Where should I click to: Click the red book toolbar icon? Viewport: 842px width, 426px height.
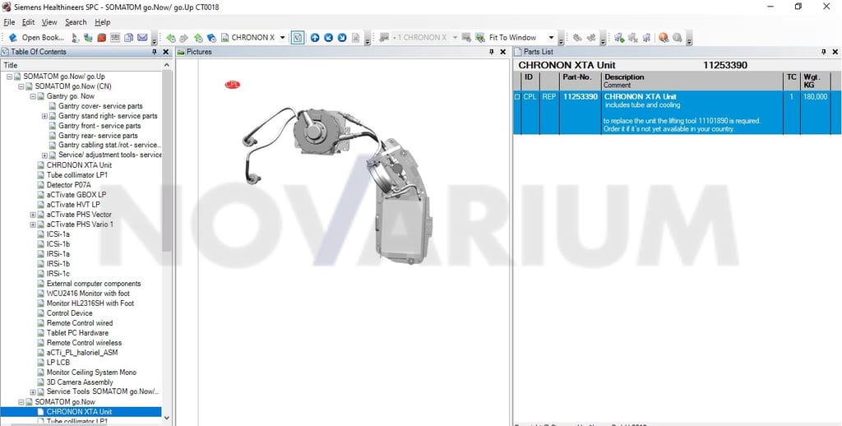click(x=101, y=38)
